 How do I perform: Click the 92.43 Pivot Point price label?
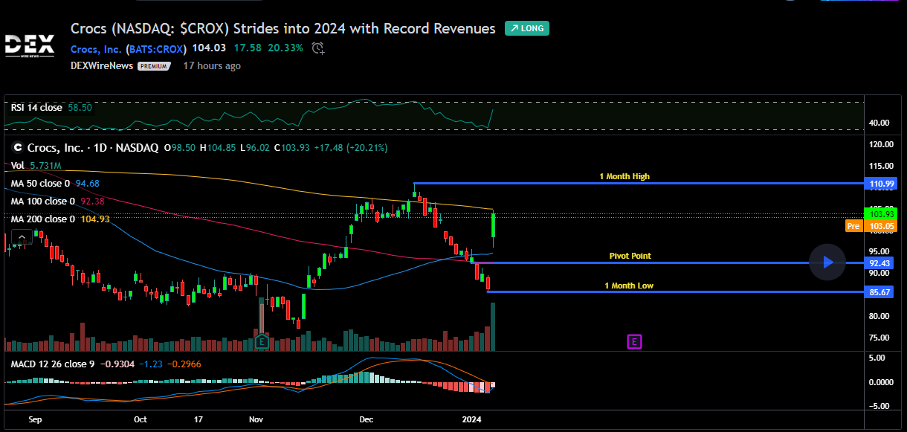pyautogui.click(x=879, y=263)
